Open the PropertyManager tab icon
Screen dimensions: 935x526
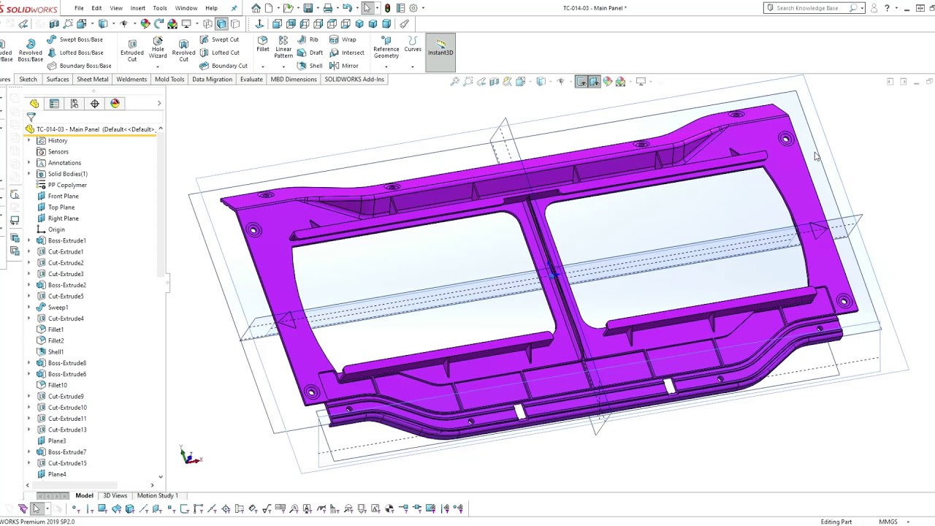pyautogui.click(x=54, y=104)
